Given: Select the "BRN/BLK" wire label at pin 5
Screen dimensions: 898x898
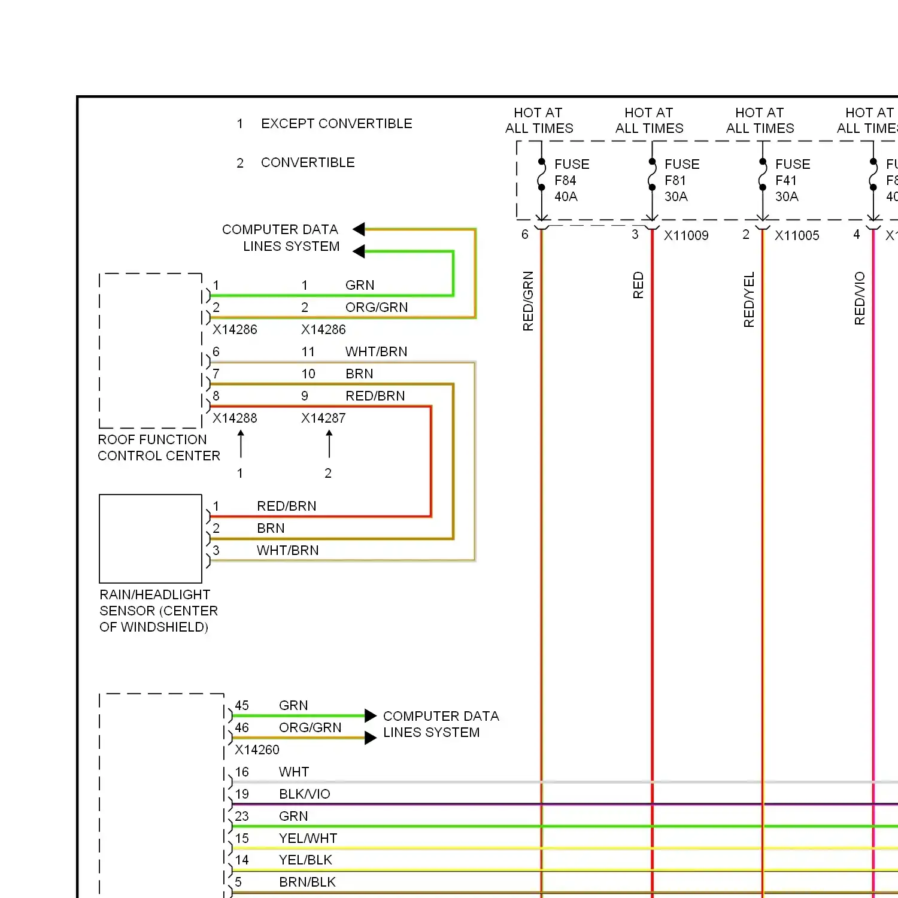Looking at the screenshot, I should (307, 882).
